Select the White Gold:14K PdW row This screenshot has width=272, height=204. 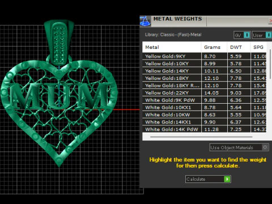click(x=205, y=129)
